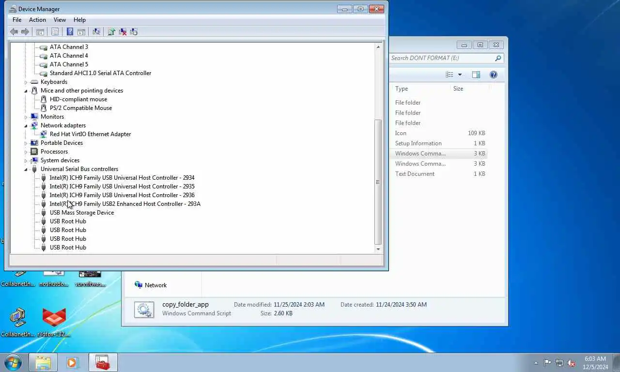
Task: Click the Disable device toolbar icon
Action: point(134,32)
